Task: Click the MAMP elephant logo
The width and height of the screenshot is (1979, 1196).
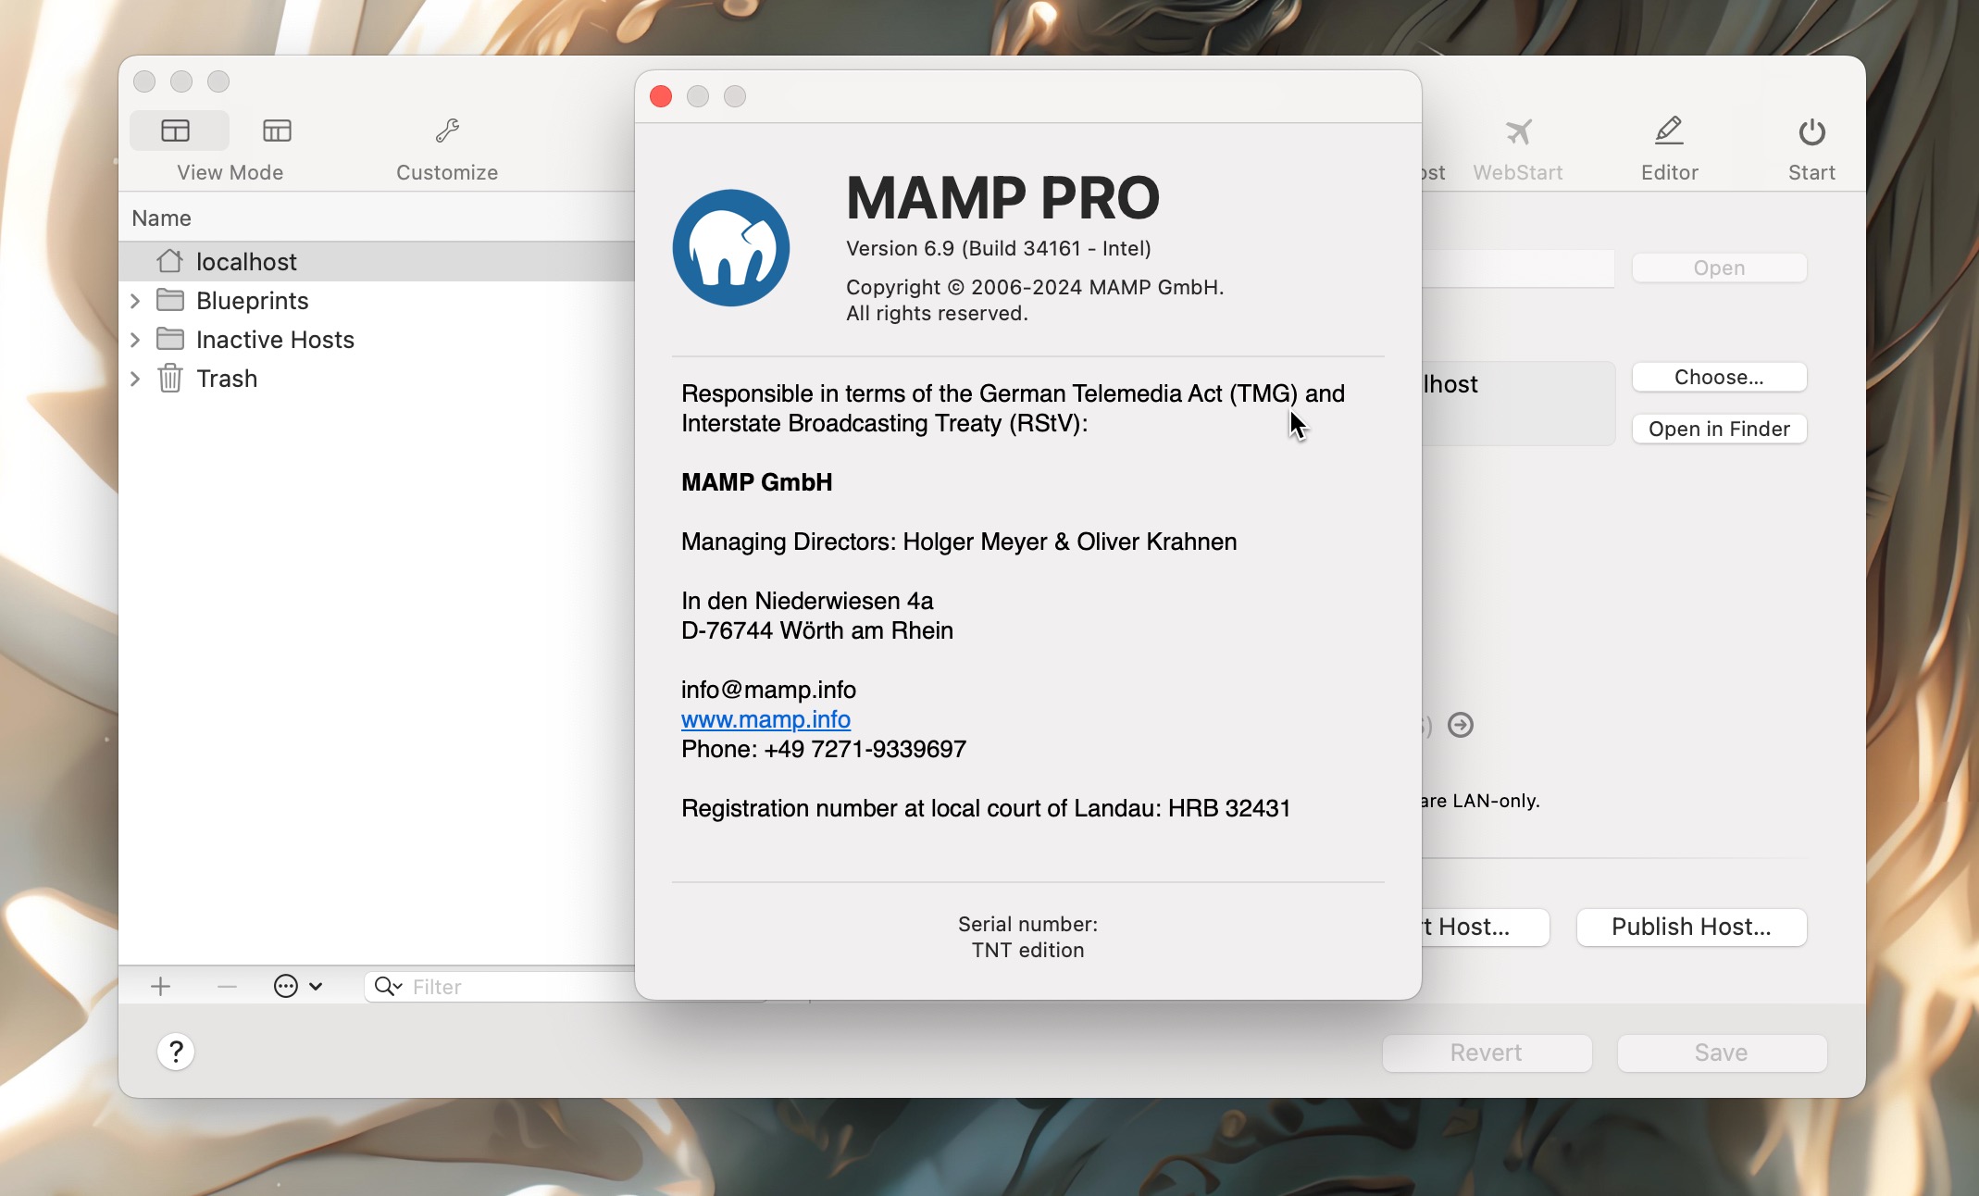Action: (x=731, y=248)
